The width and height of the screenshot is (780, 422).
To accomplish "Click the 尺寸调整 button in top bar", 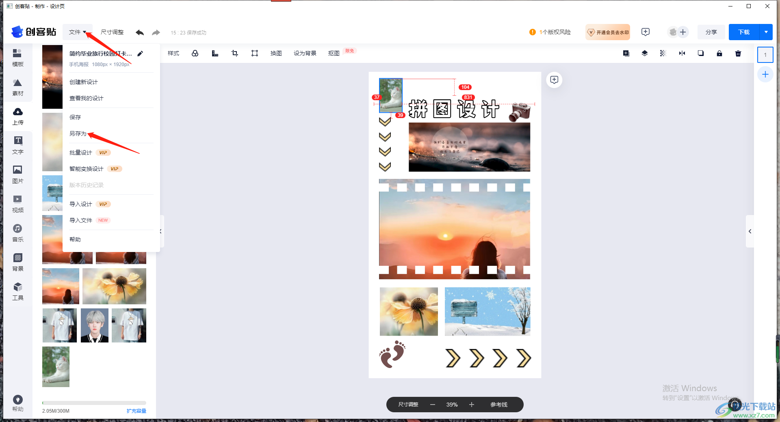I will pyautogui.click(x=112, y=32).
